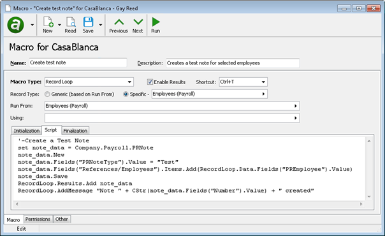Maximize the Macro window

(359, 8)
